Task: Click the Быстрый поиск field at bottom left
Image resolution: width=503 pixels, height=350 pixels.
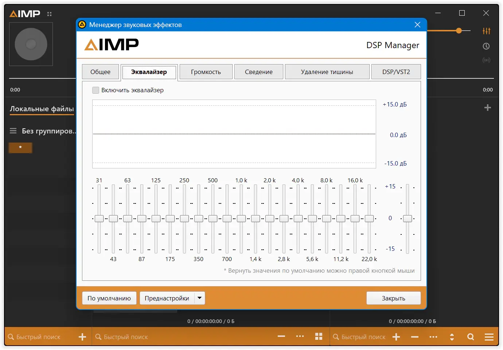Action: pos(38,337)
